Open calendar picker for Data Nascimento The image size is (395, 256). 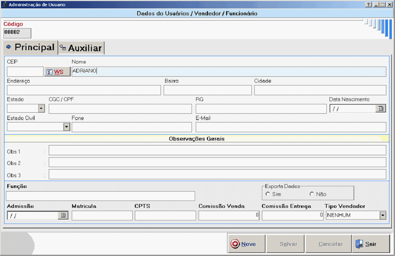pos(380,109)
